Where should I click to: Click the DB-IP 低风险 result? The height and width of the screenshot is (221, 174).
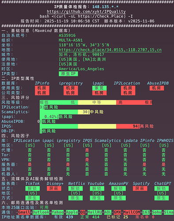point(49,131)
